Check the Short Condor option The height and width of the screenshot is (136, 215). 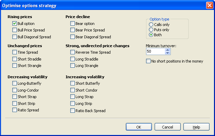pyautogui.click(x=72, y=90)
